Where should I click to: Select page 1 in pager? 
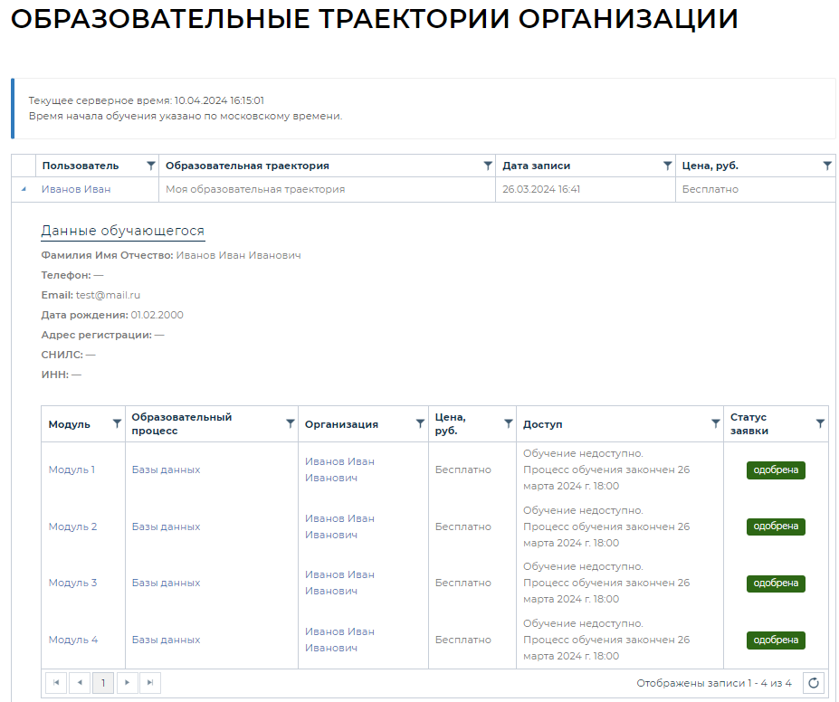pyautogui.click(x=103, y=683)
